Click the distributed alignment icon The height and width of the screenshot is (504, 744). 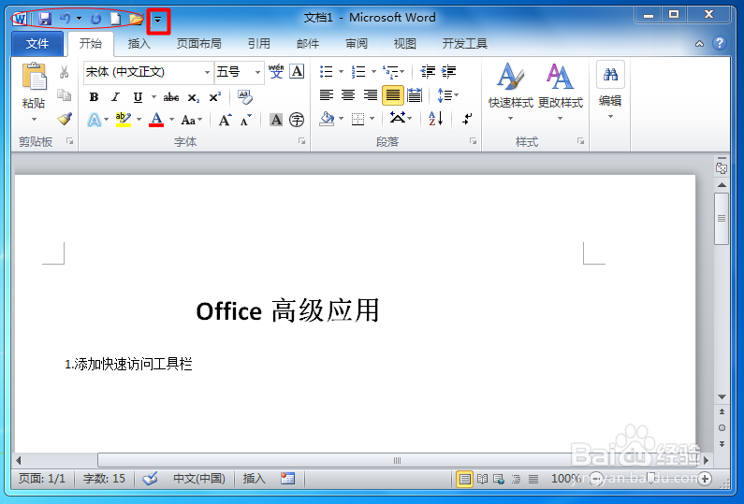pyautogui.click(x=415, y=95)
